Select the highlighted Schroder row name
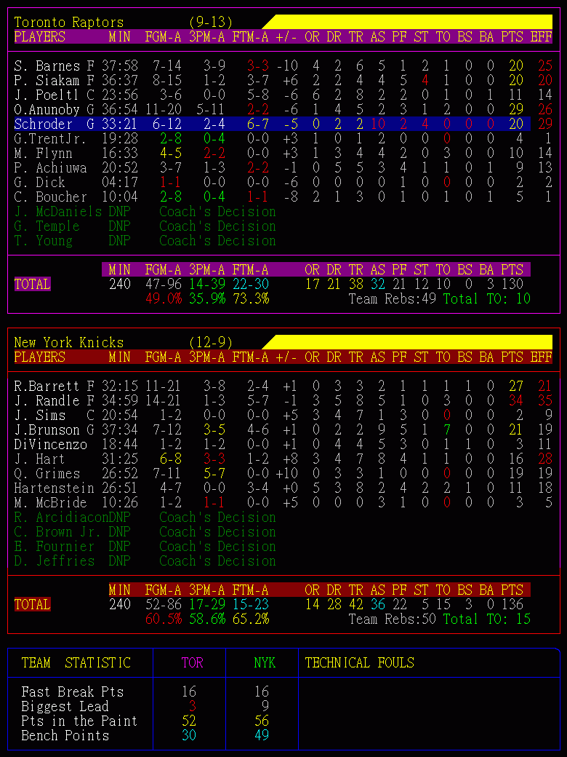 tap(44, 124)
